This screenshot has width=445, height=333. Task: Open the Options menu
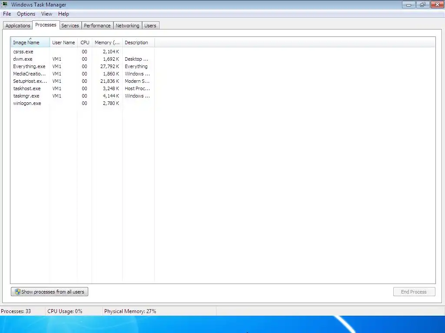click(26, 14)
